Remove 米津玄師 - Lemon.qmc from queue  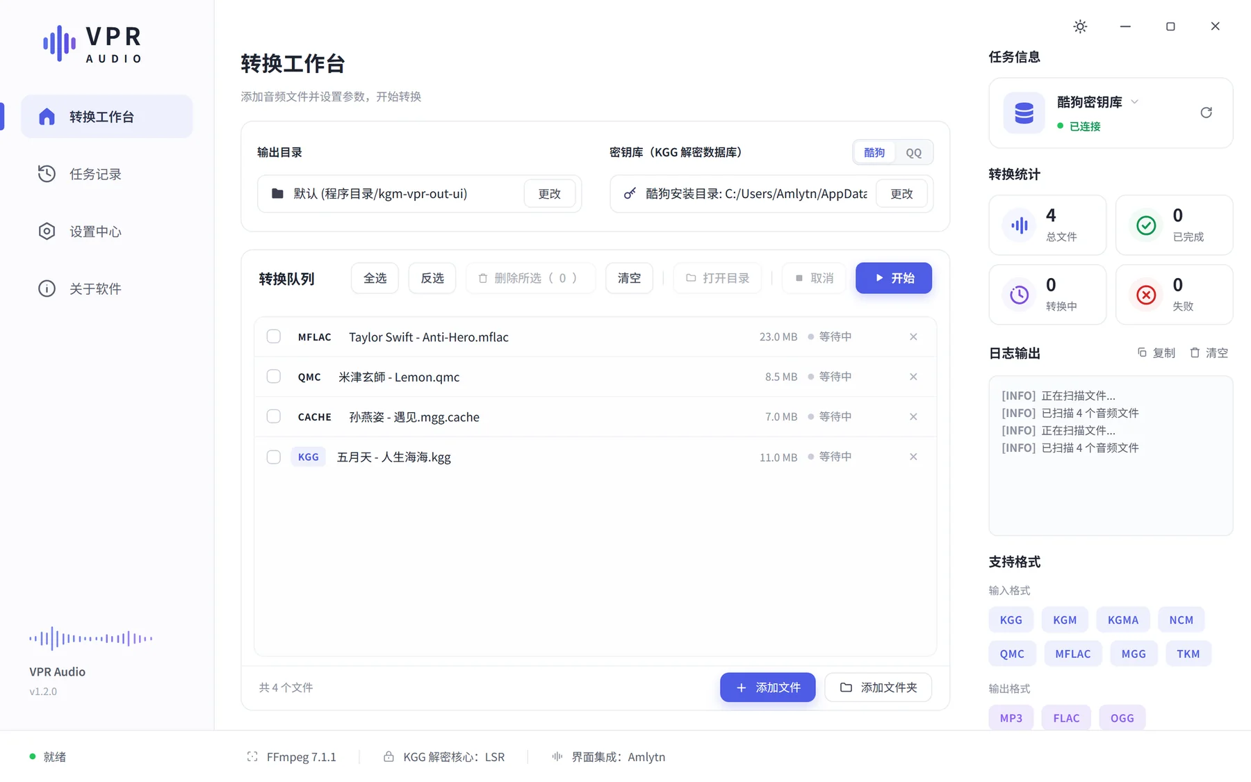click(x=913, y=377)
